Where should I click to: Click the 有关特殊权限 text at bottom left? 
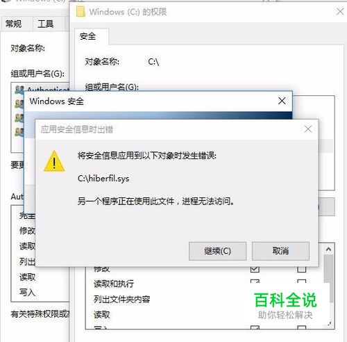[40, 314]
